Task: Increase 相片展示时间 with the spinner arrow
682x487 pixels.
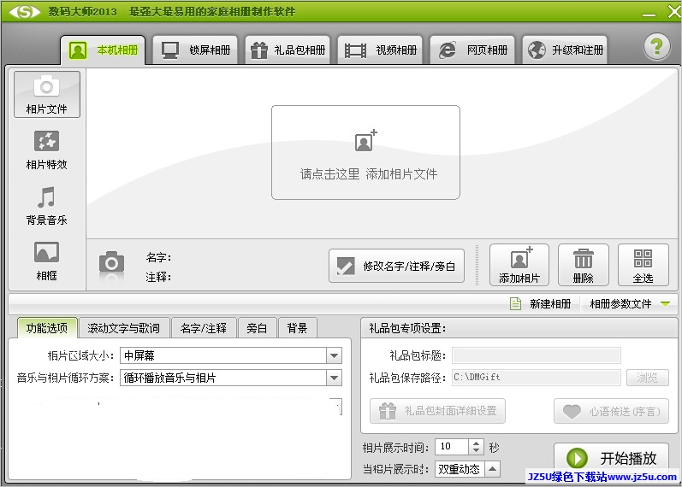Action: (x=477, y=443)
